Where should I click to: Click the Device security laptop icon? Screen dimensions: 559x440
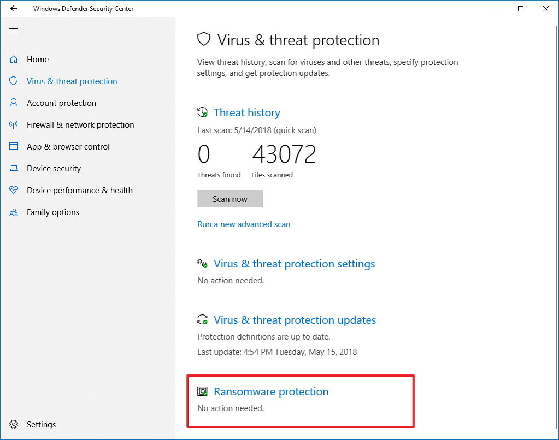14,168
